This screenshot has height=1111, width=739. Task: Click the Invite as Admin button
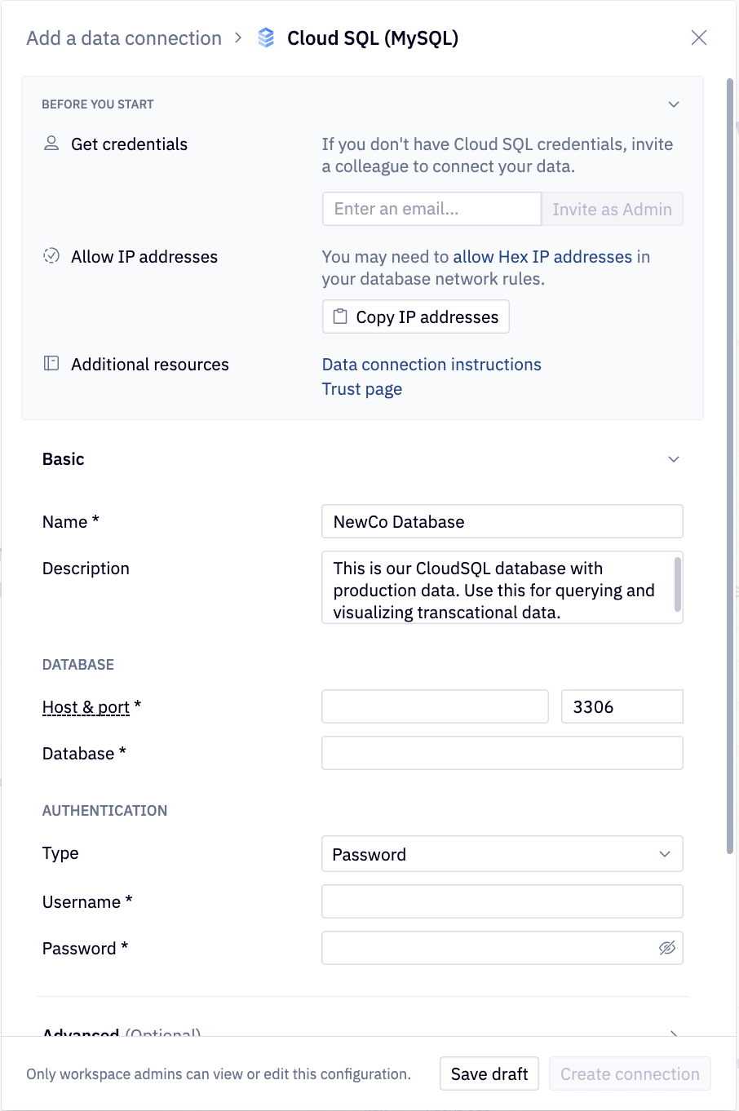coord(612,209)
